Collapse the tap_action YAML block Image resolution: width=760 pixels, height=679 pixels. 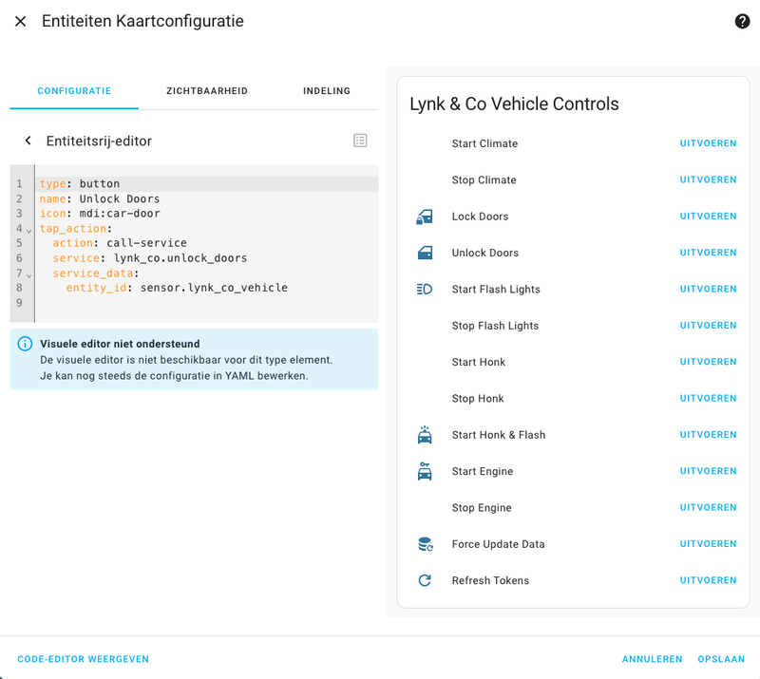[x=29, y=231]
